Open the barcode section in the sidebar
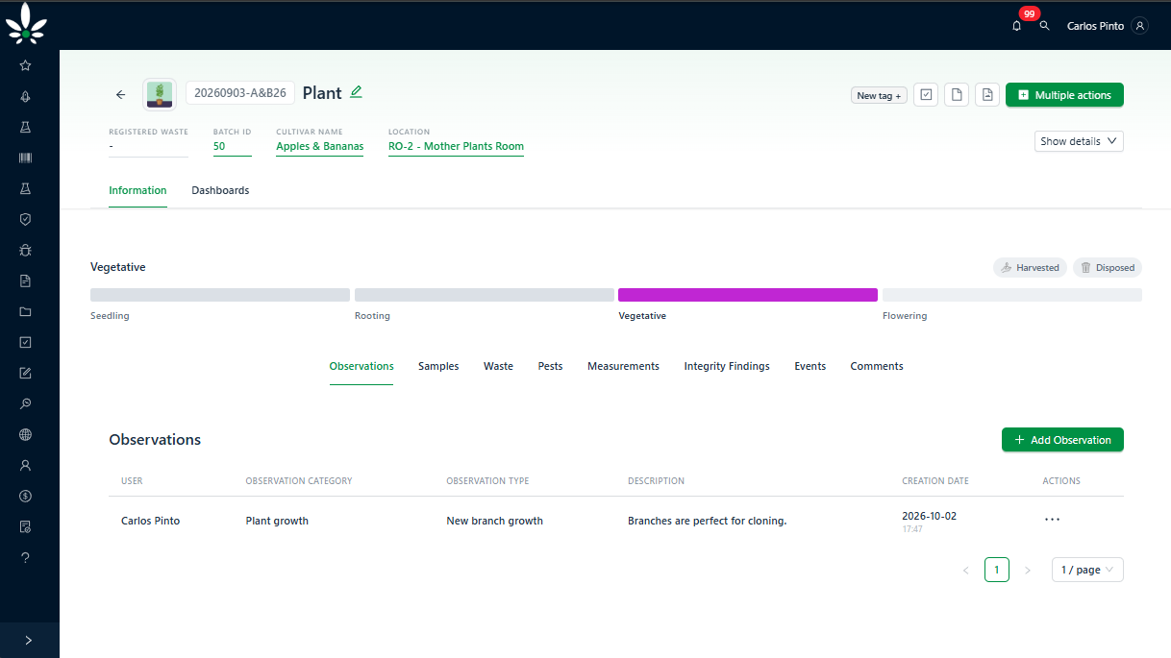Screen dimensions: 1171x658 pyautogui.click(x=25, y=158)
